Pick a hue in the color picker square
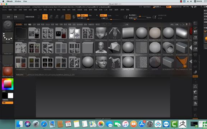 click(8, 84)
